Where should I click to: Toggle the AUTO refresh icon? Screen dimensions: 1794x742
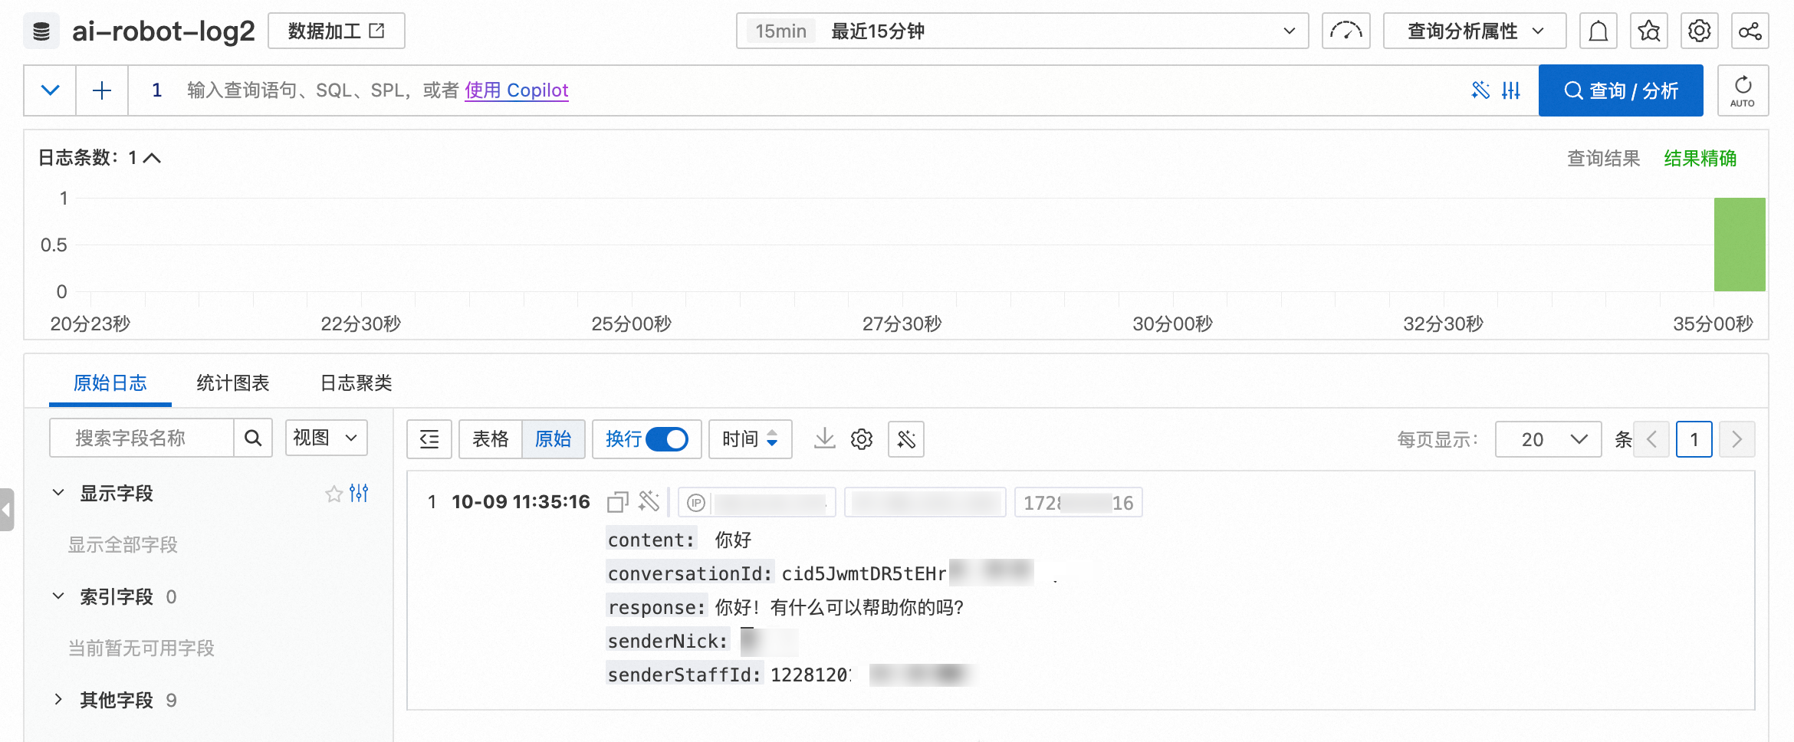coord(1743,90)
